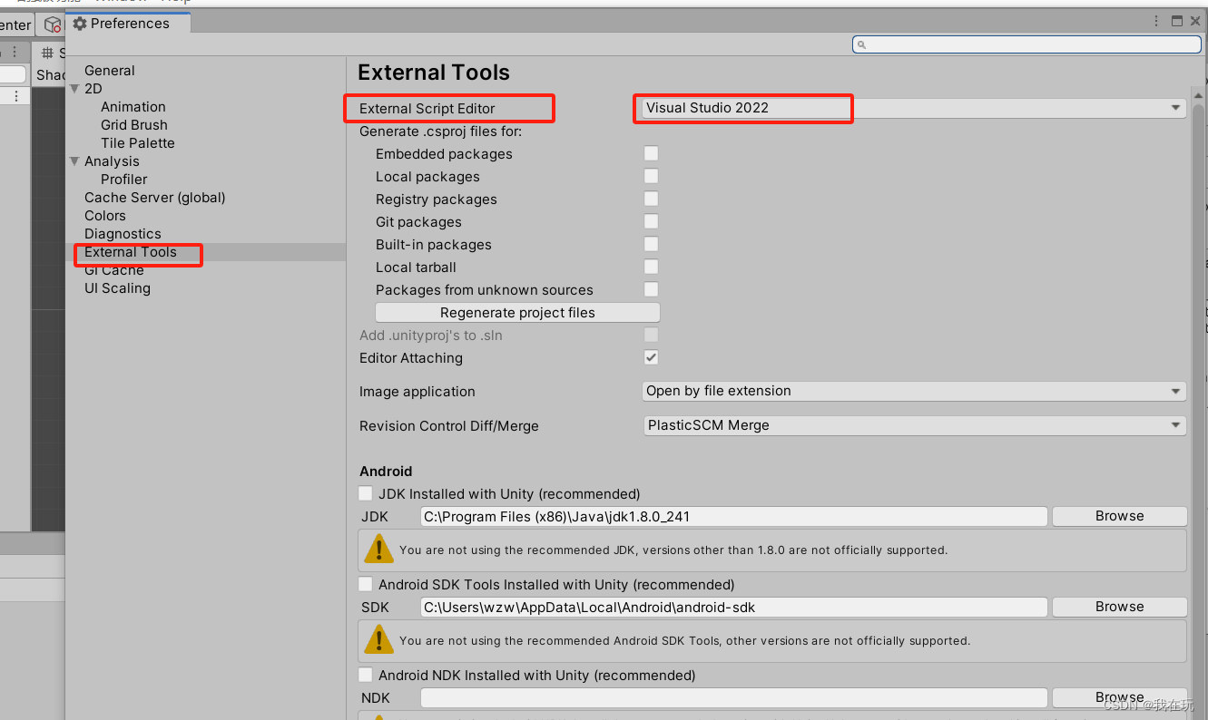
Task: Click the package cube icon tab behind Preferences
Action: 53,25
